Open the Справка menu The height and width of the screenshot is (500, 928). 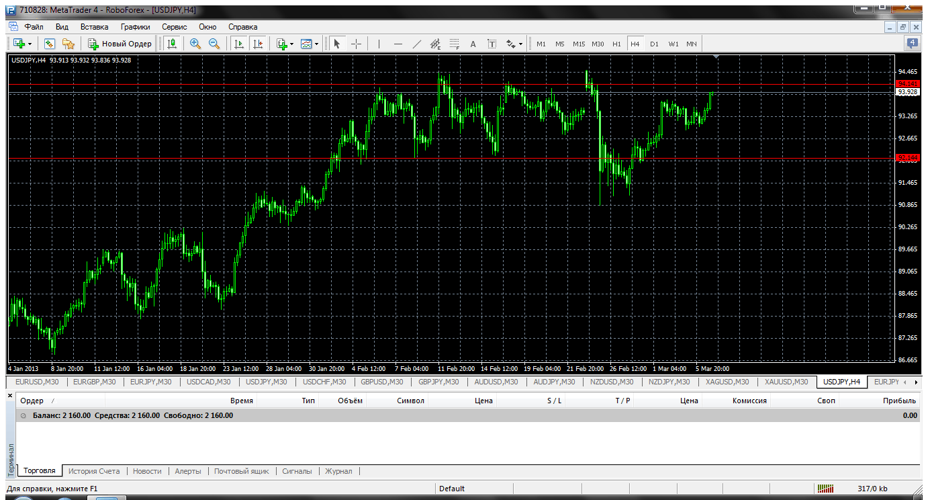(x=243, y=27)
